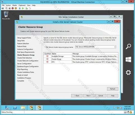
Task: Open the File menu
Action: (x=3, y=5)
